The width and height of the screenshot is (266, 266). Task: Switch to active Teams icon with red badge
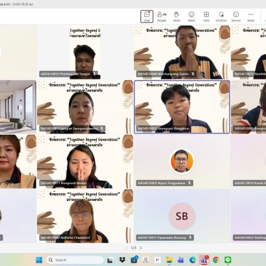click(x=204, y=260)
